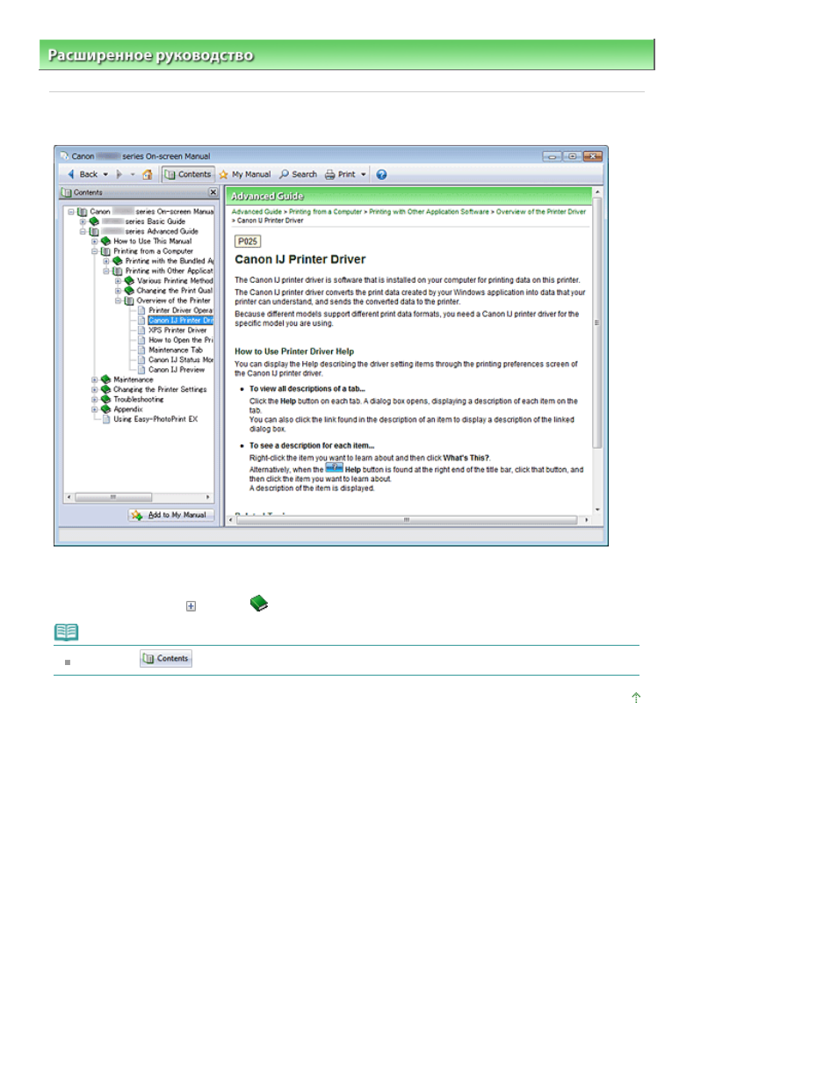Click the book icon beside Various Printing Method
This screenshot has width=838, height=1085.
point(129,280)
